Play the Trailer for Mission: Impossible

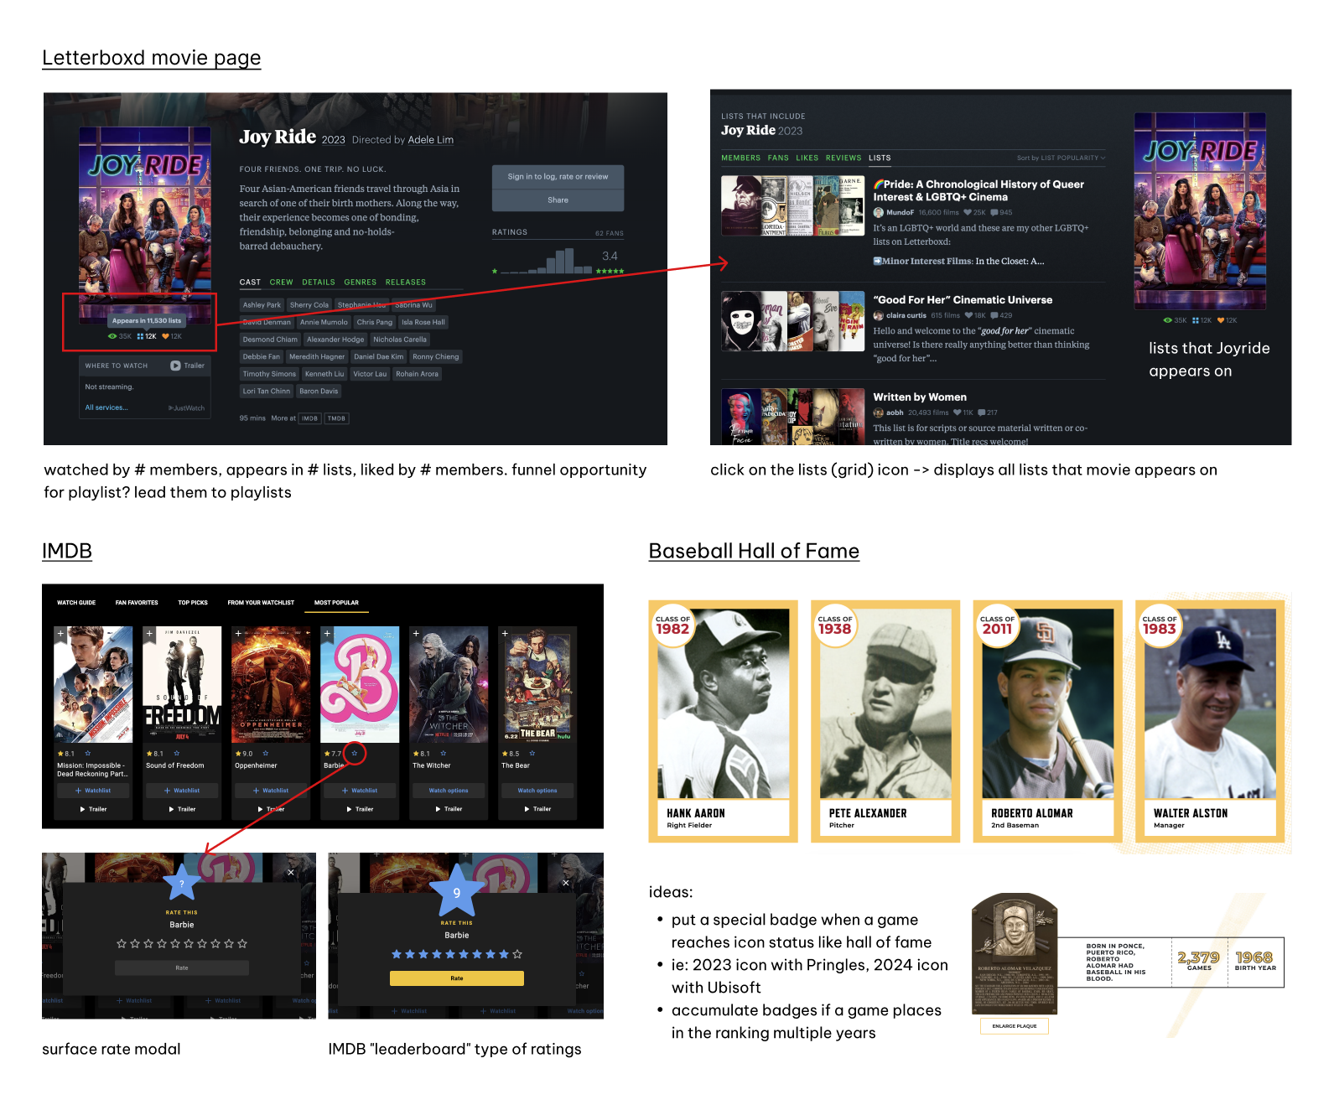coord(93,809)
